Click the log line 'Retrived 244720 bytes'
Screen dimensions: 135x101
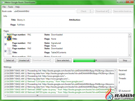click(59, 92)
